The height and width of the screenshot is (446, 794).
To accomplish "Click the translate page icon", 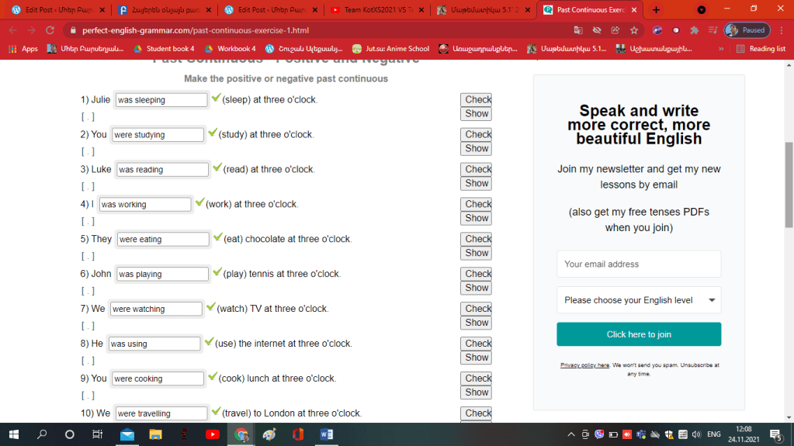I will [578, 30].
